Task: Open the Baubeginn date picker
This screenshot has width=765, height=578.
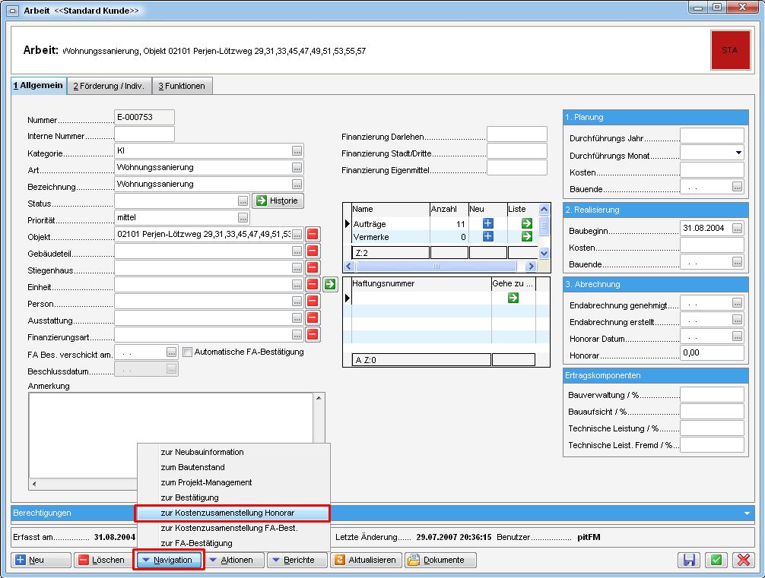Action: [737, 229]
